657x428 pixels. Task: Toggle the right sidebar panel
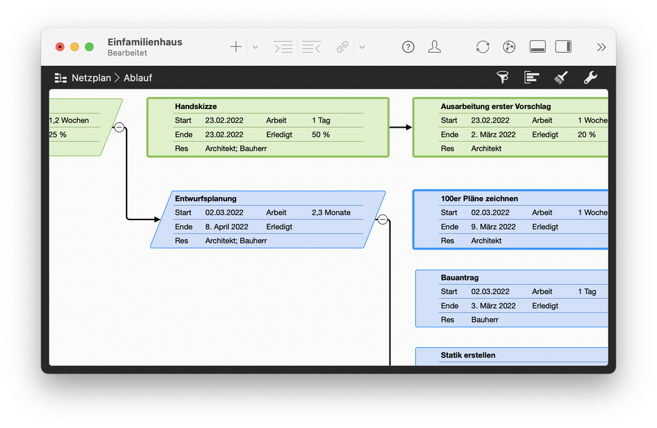(x=563, y=47)
